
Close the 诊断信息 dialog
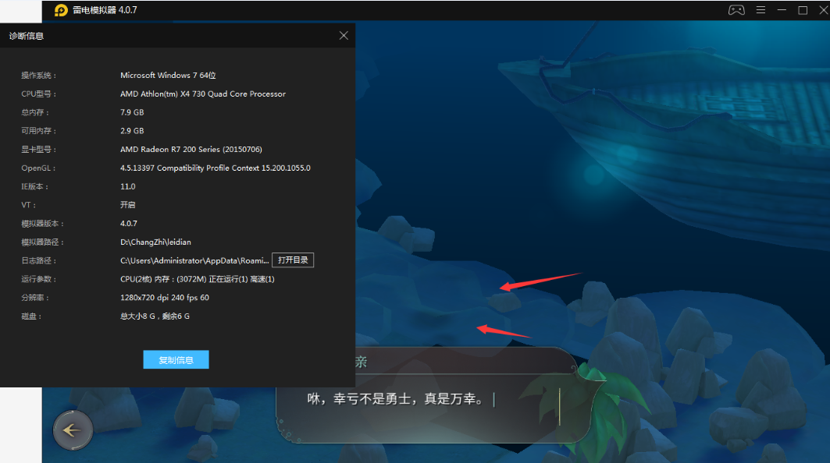[x=344, y=36]
